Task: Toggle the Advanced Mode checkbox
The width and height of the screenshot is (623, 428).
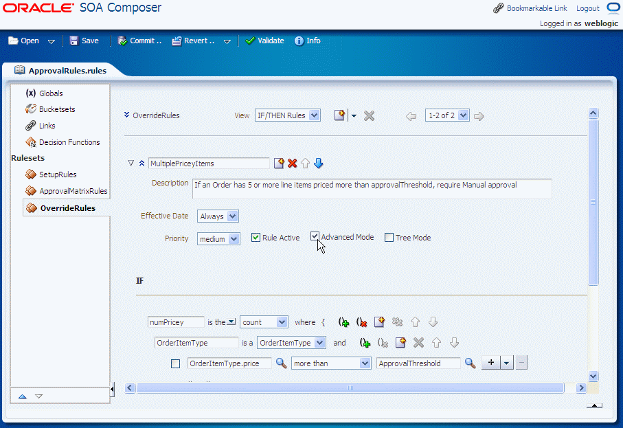Action: [315, 236]
